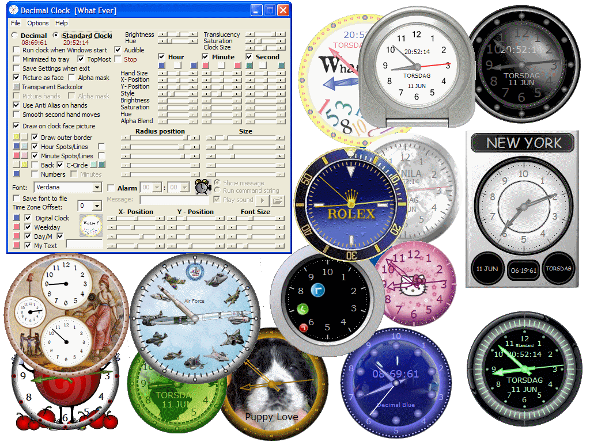Open the Options menu
Screen dimensions: 590x442
38,23
